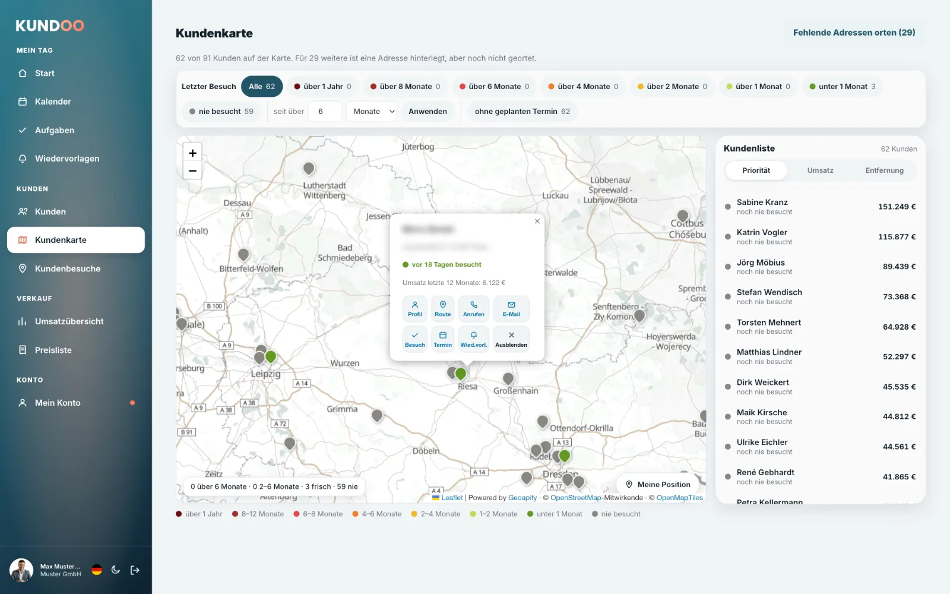The image size is (950, 594).
Task: Toggle the über 4 Monate filter
Action: pos(583,87)
